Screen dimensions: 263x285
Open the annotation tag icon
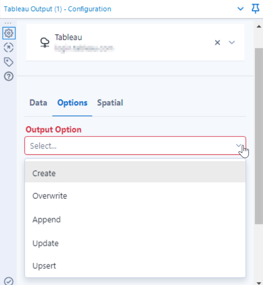click(x=9, y=62)
